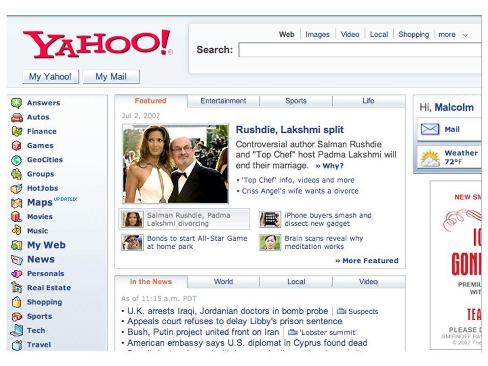Click the Maps icon
The height and width of the screenshot is (366, 488).
click(17, 203)
